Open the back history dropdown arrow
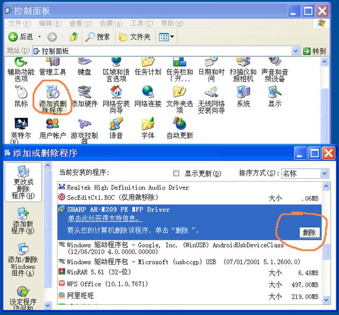This screenshot has height=315, width=339. pos(40,37)
